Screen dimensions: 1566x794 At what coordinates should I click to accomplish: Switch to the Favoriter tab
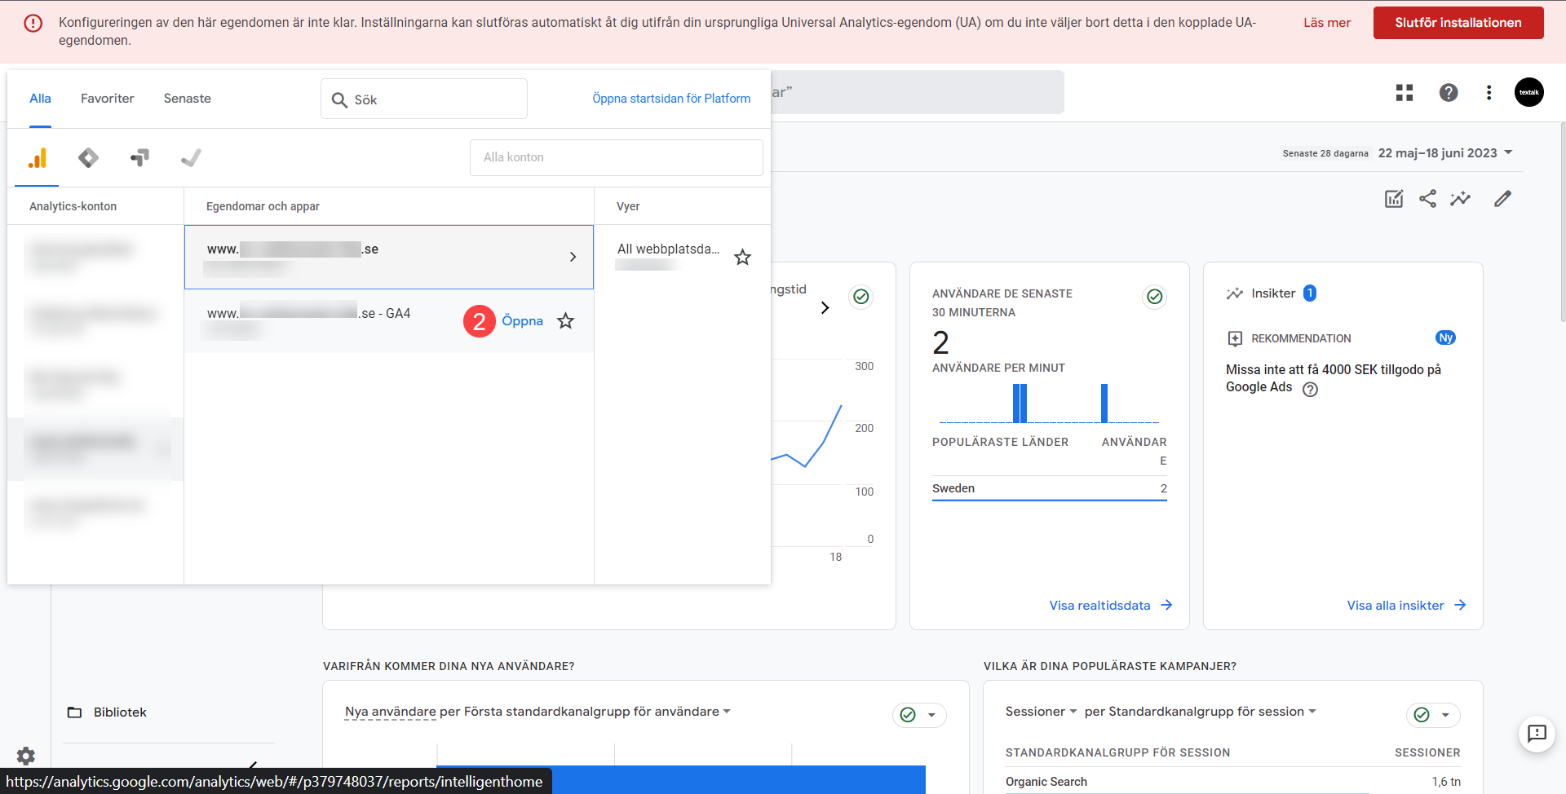pos(107,99)
